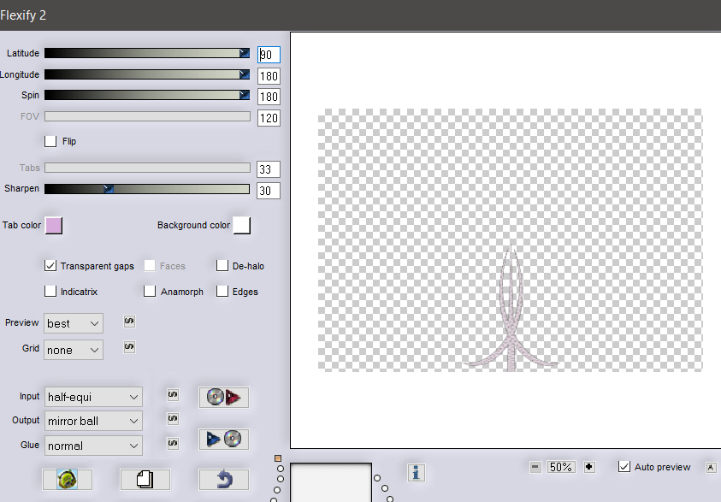This screenshot has width=721, height=502.
Task: Click the small S button beside Output
Action: 172,419
